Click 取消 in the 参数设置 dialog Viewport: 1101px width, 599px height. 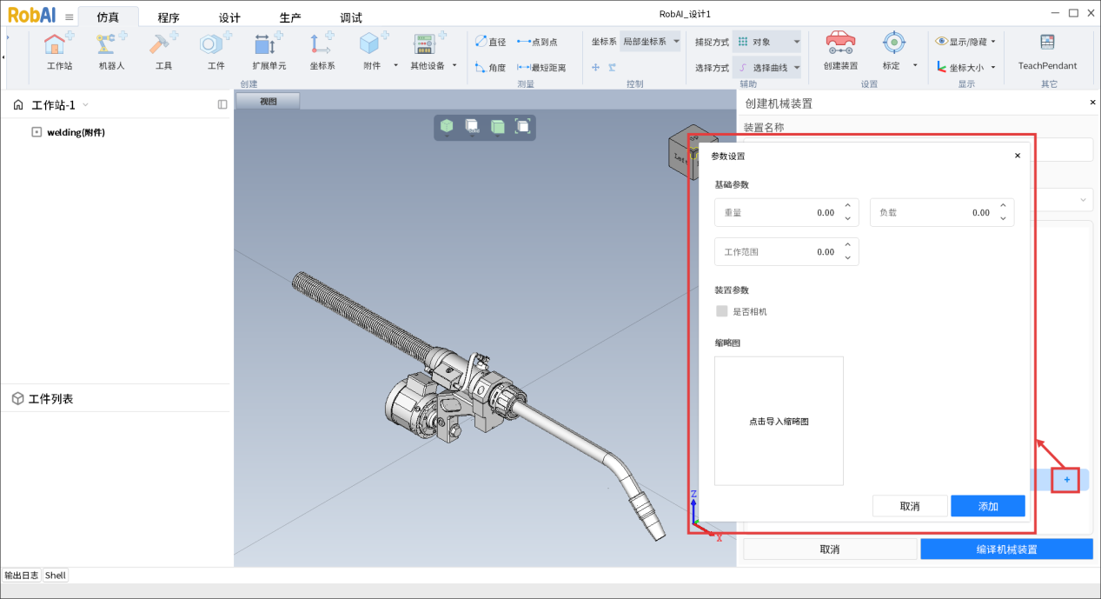click(x=910, y=506)
